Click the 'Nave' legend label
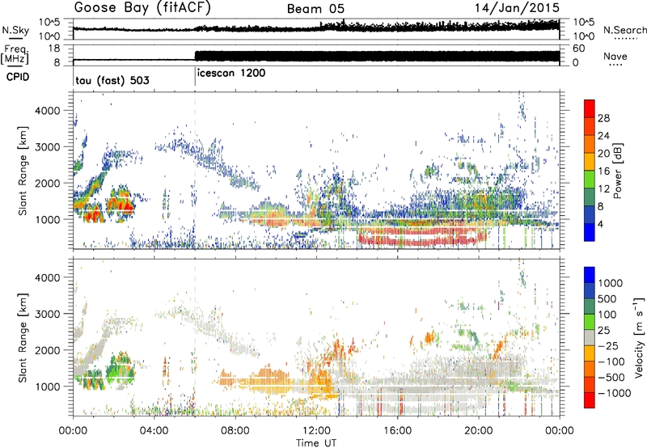Viewport: 647px width, 448px height. [615, 57]
